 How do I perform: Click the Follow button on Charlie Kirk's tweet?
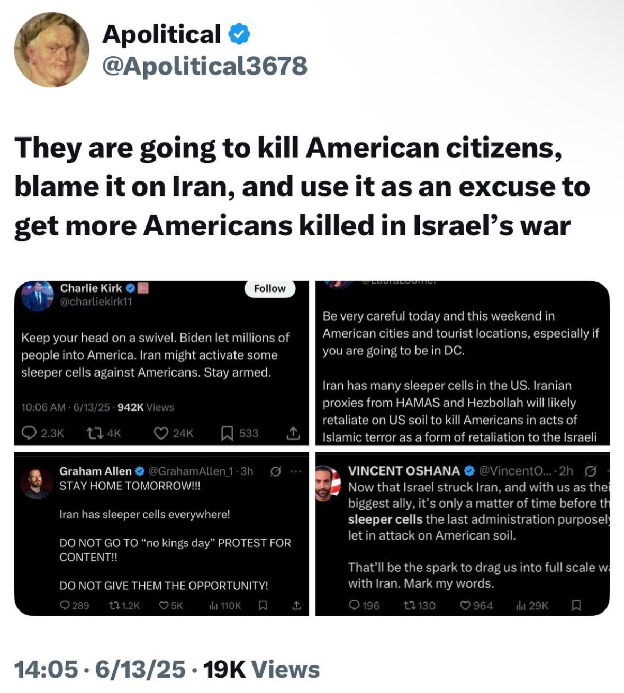point(269,288)
